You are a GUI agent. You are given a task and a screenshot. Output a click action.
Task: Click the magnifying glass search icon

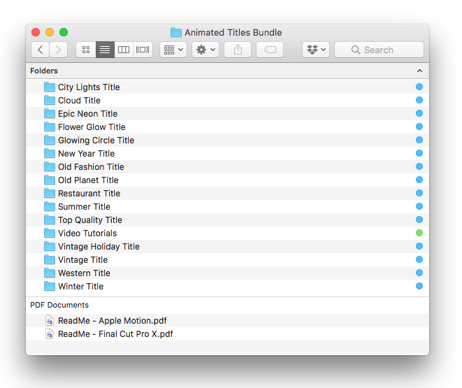tap(356, 50)
